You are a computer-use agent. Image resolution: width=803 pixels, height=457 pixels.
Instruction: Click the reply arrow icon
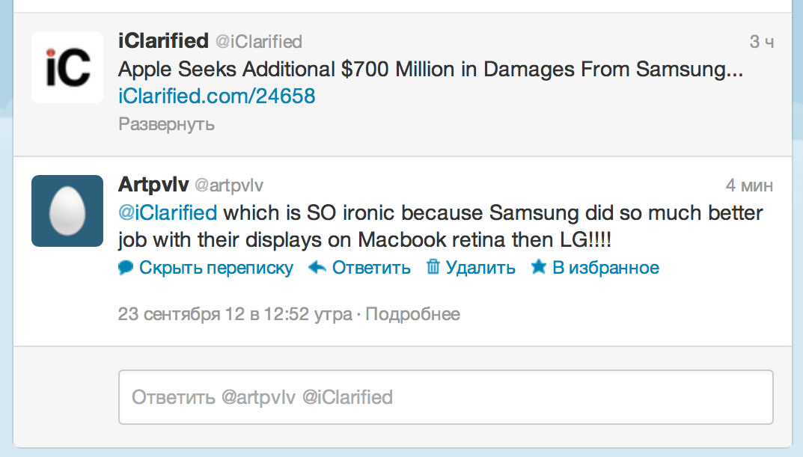click(x=317, y=267)
